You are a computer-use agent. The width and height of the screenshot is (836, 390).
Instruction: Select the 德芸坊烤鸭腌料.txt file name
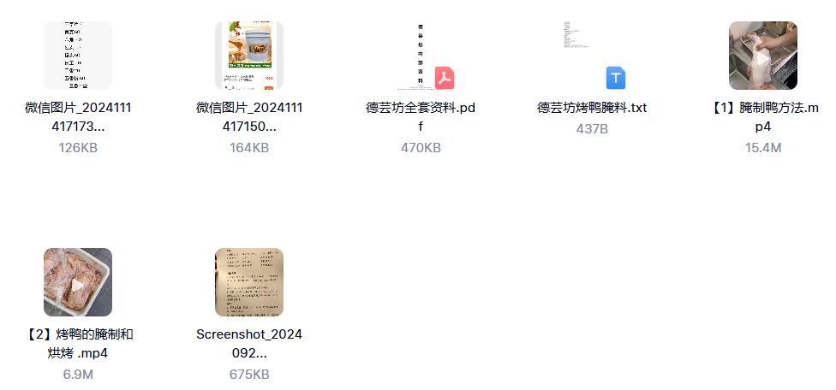pos(592,108)
